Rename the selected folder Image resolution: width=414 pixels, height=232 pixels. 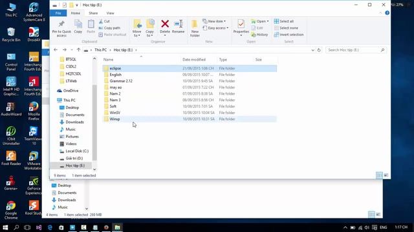coord(179,26)
